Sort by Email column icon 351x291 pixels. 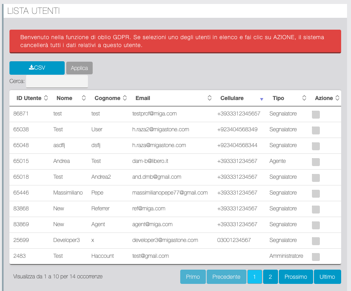pos(209,98)
